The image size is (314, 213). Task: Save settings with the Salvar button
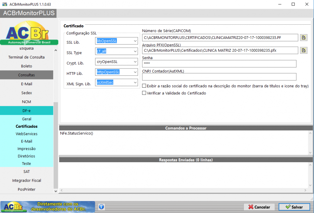click(295, 207)
